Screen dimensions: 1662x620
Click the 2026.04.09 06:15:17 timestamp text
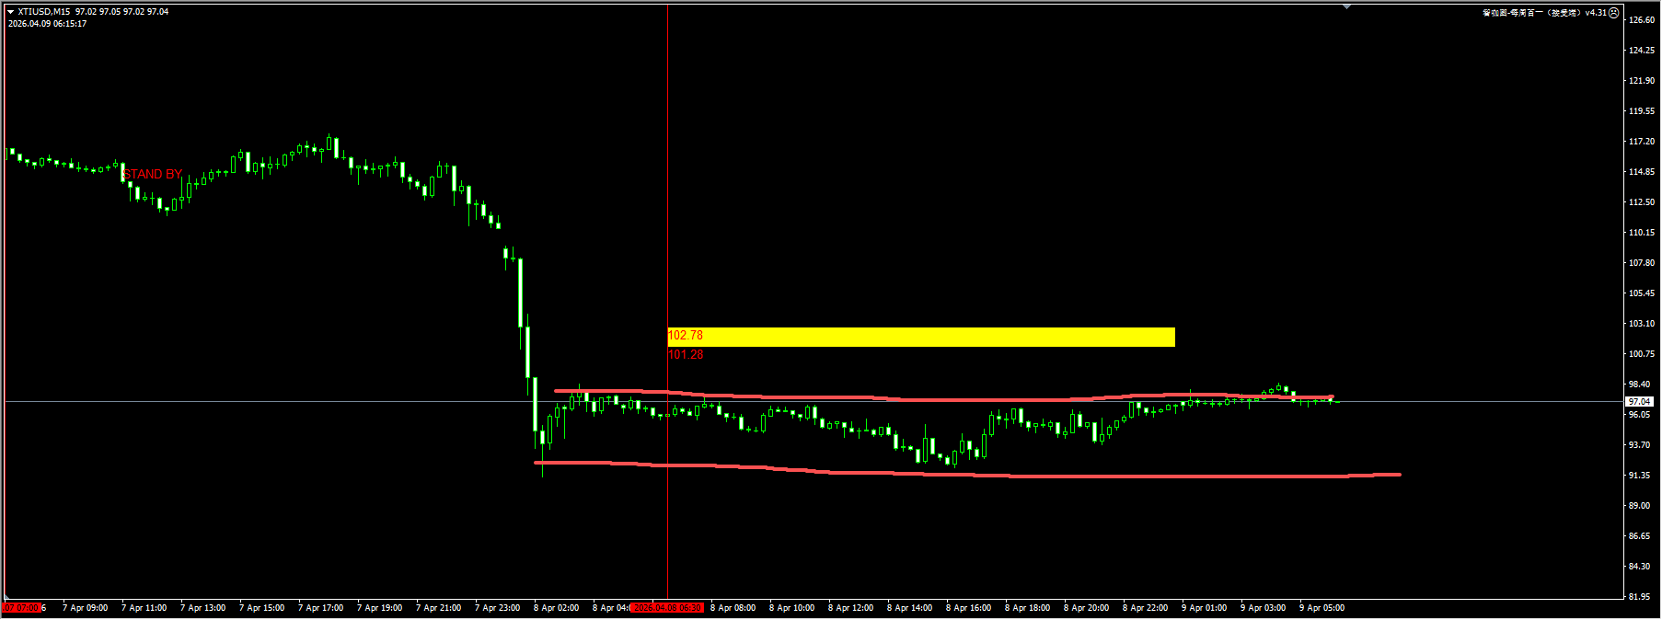[x=48, y=24]
